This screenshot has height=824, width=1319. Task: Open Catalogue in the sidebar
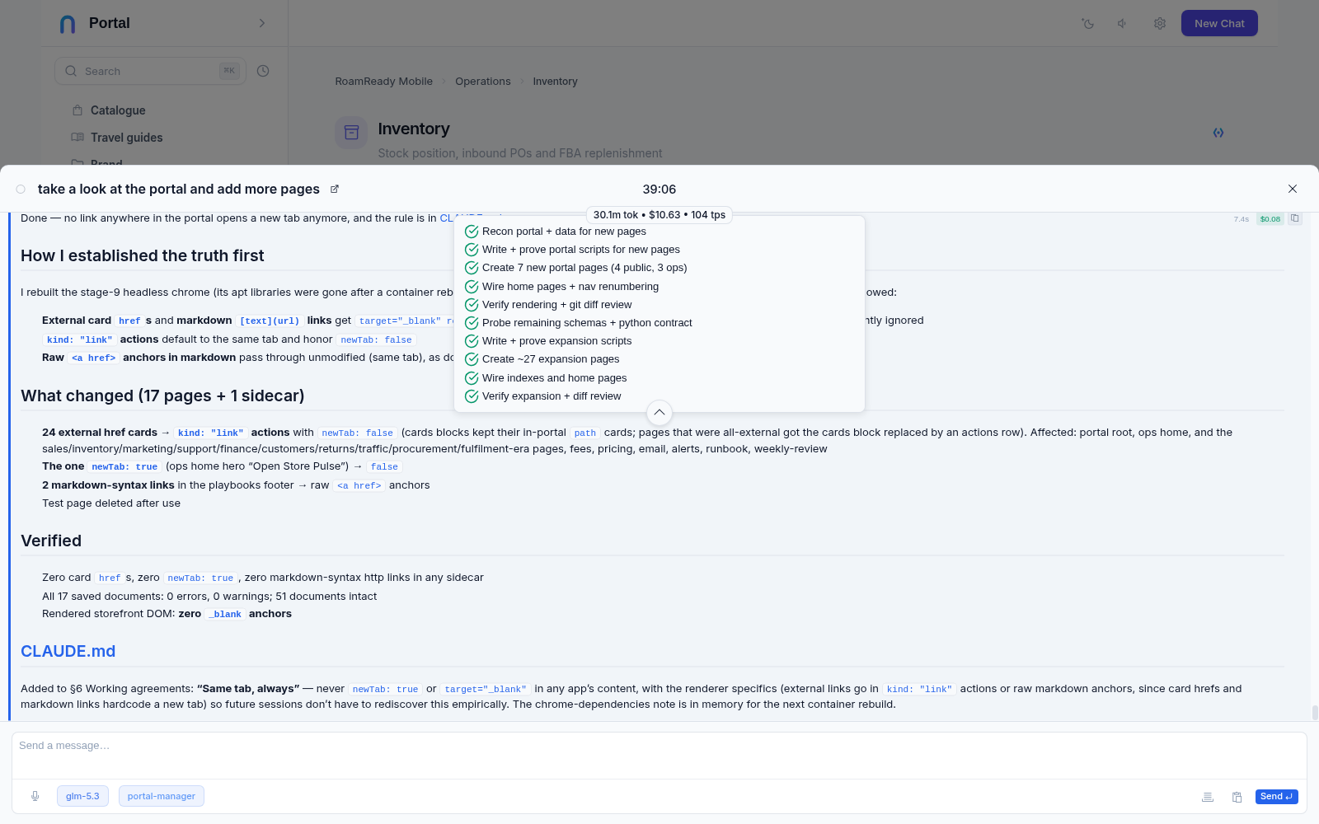click(118, 110)
